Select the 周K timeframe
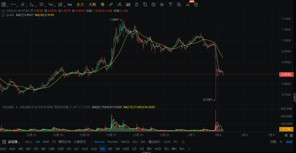This screenshot has height=153, width=296. [x=149, y=149]
